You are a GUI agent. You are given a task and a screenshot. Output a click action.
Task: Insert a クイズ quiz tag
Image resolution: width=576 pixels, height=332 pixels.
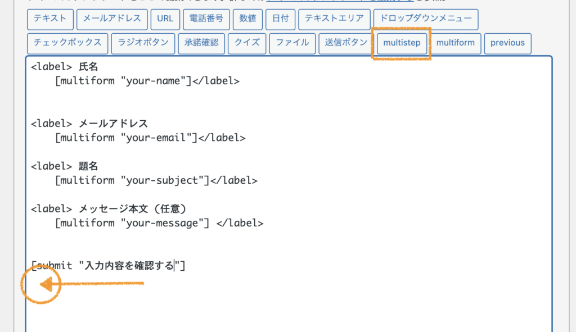click(x=247, y=43)
